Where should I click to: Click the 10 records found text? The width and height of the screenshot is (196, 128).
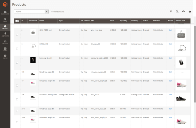(57, 11)
